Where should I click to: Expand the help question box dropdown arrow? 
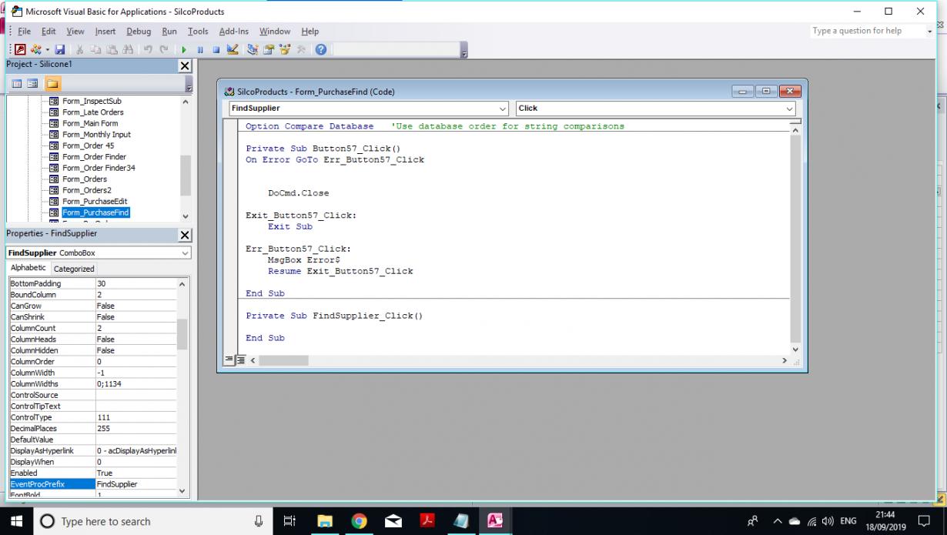[x=929, y=31]
